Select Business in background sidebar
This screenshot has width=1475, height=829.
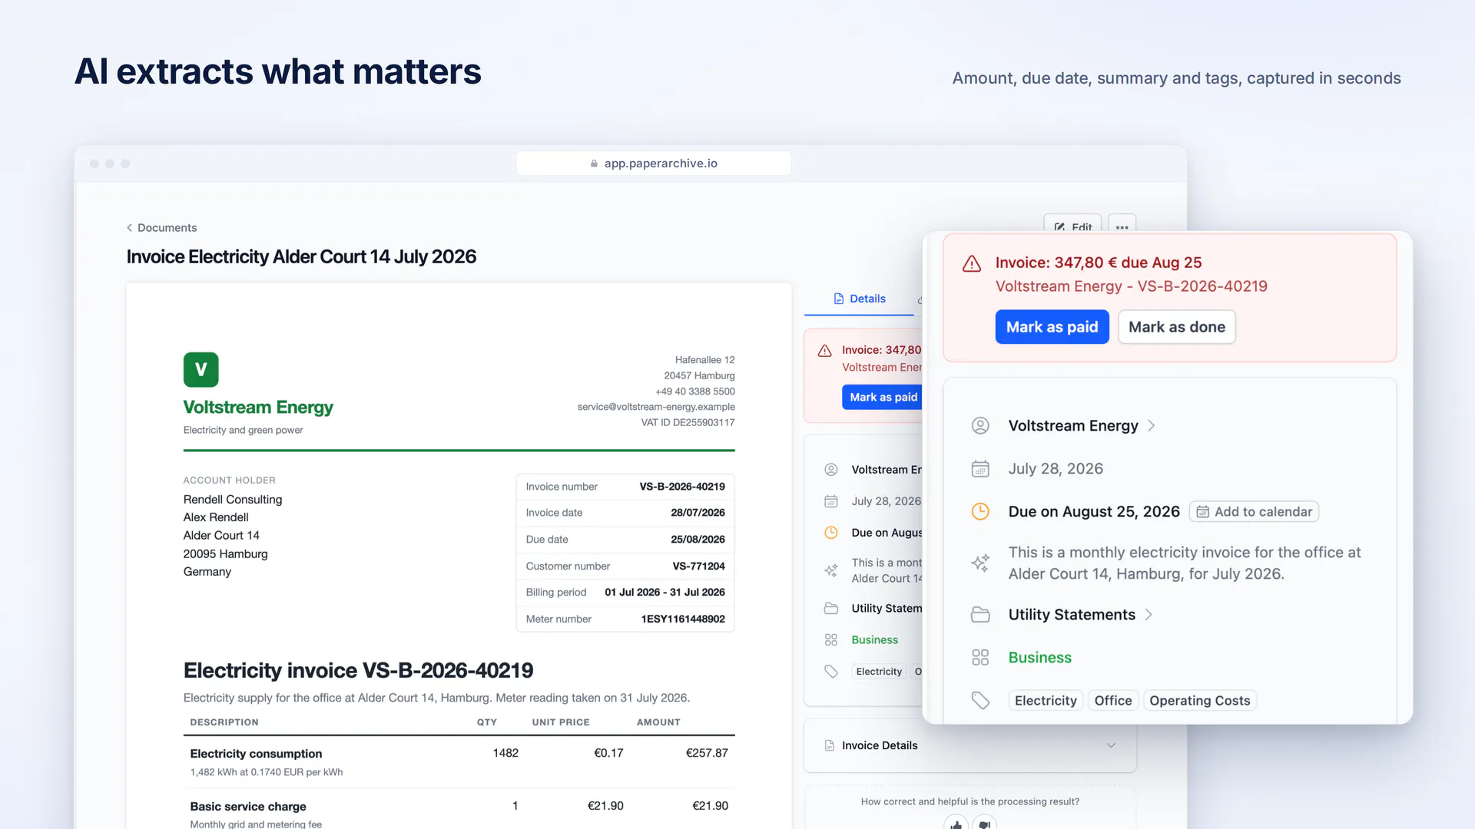coord(874,640)
